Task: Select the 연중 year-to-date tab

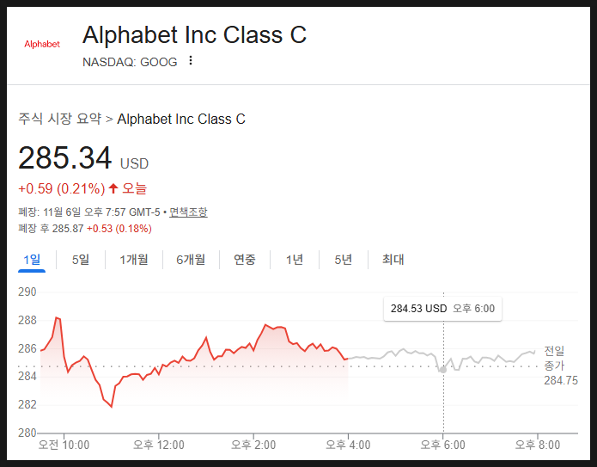Action: tap(245, 260)
